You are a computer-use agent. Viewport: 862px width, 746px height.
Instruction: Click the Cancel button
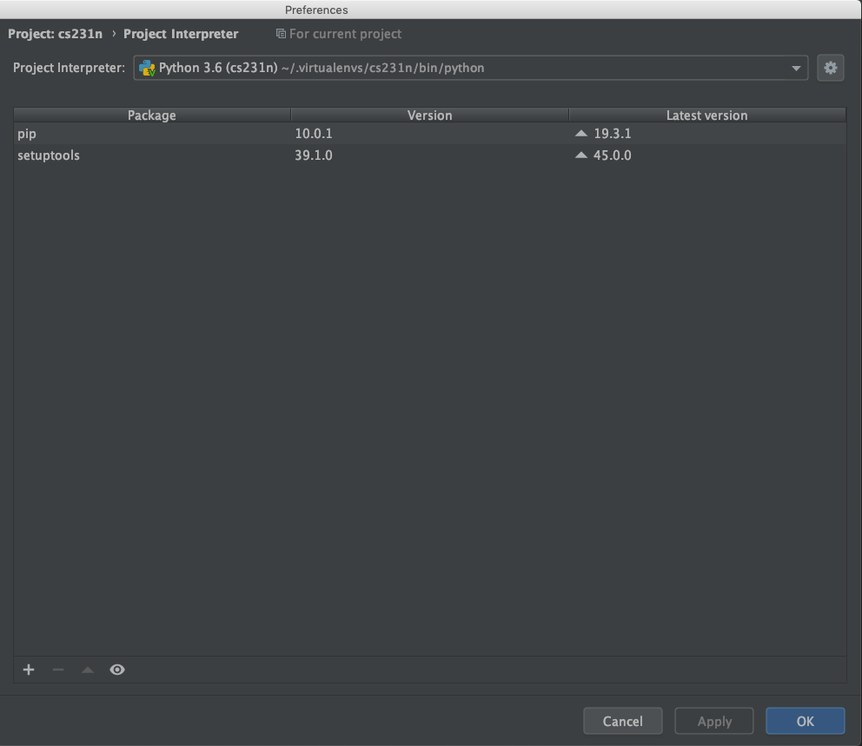click(622, 721)
